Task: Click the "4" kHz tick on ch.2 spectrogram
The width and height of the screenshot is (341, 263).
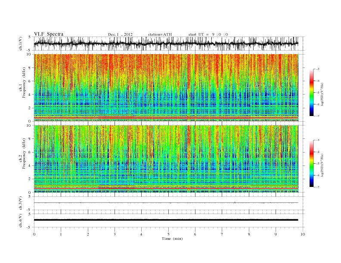Action: 30,166
